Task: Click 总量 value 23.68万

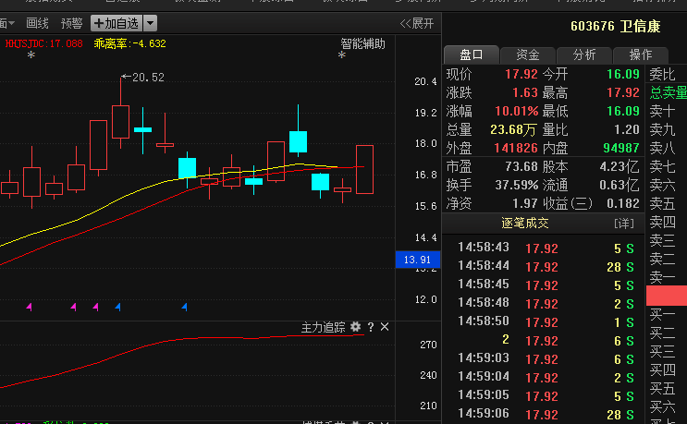Action: (x=513, y=129)
